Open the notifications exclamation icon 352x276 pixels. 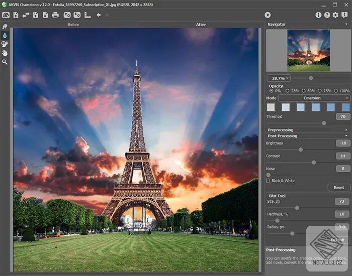click(344, 15)
